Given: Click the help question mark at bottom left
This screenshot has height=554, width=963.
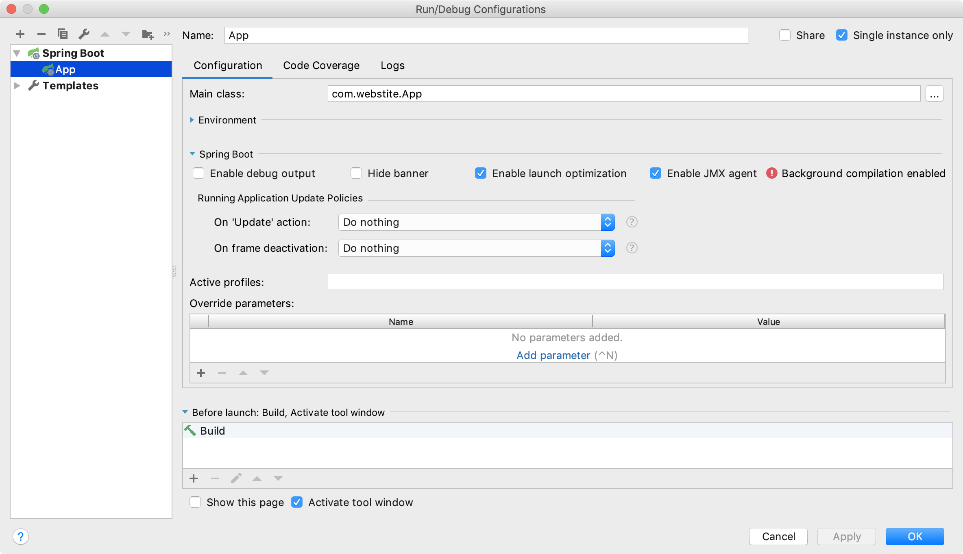Looking at the screenshot, I should (21, 537).
